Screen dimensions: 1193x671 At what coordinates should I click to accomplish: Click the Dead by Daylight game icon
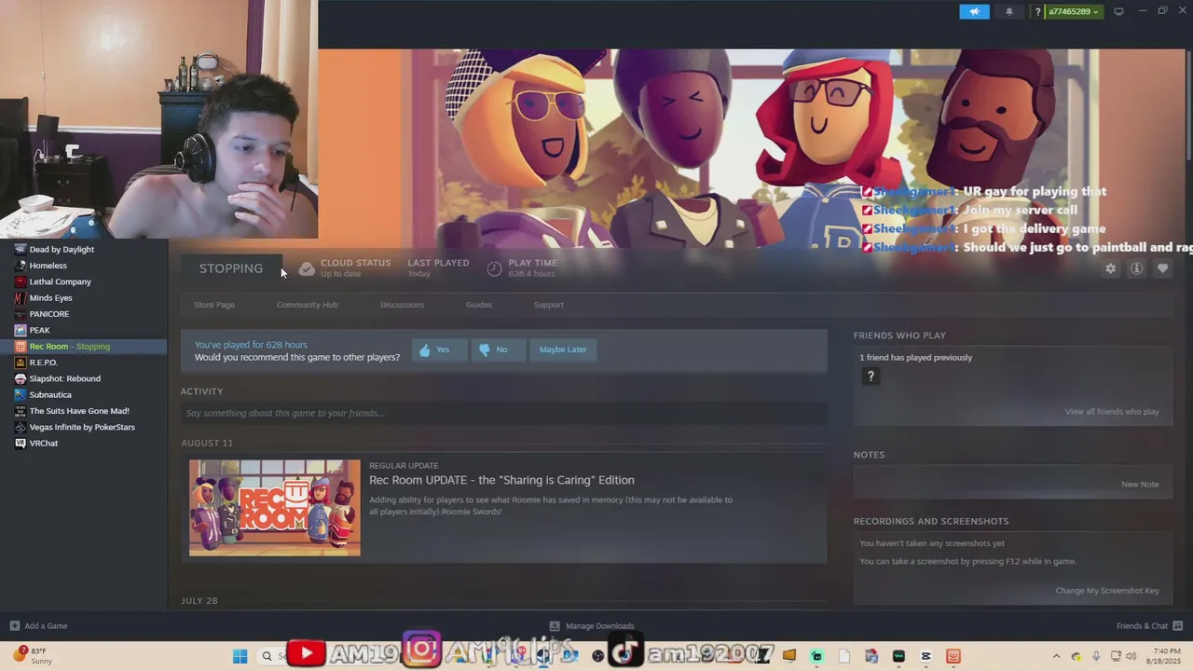click(x=21, y=249)
